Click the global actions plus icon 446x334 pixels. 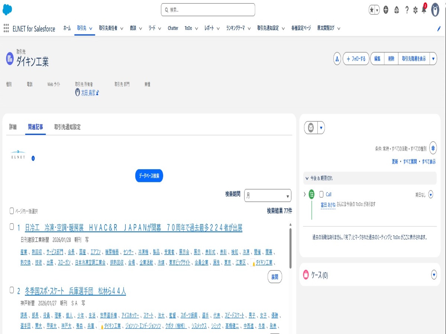pos(386,10)
